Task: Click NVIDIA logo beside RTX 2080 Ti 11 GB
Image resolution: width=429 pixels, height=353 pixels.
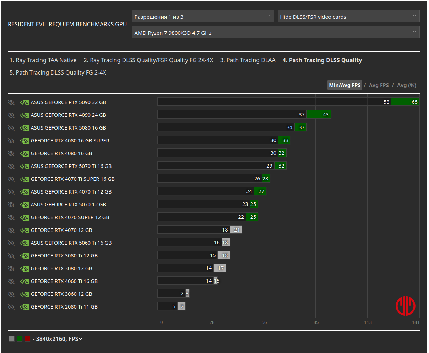Action: pyautogui.click(x=24, y=307)
